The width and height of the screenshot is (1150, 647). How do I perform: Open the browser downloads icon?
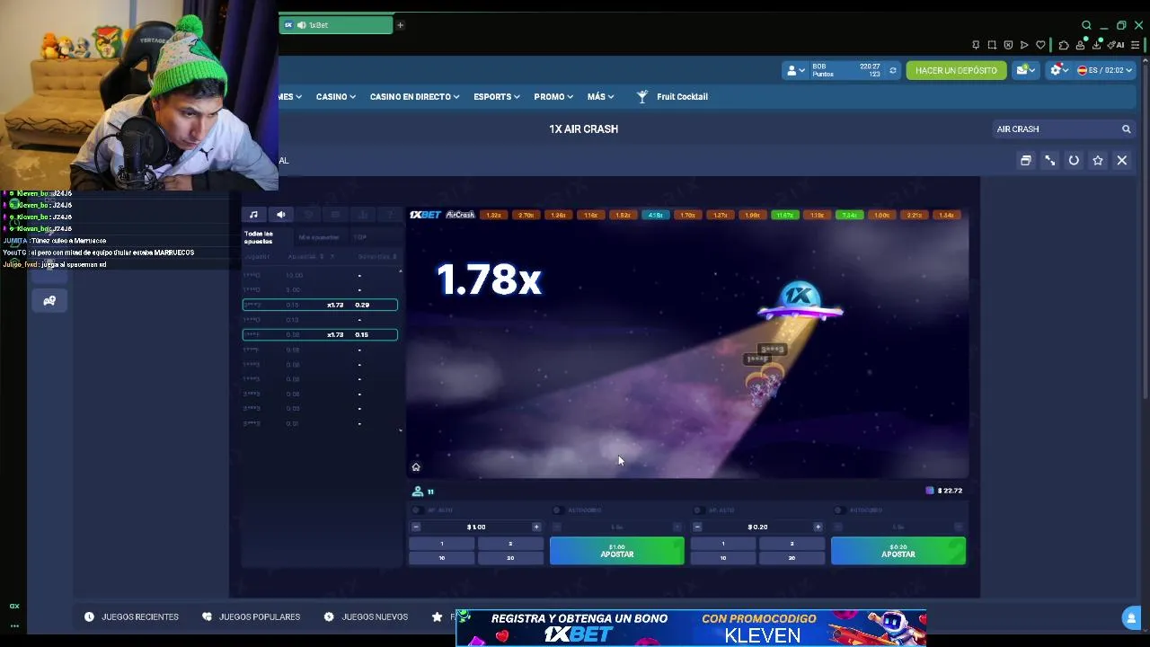coord(1097,45)
